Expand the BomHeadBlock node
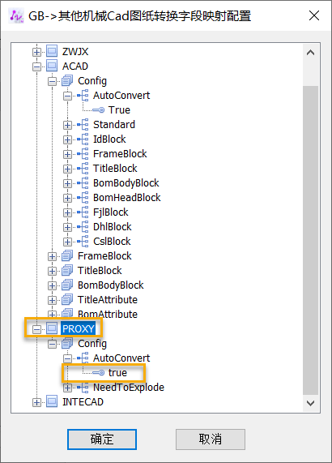The height and width of the screenshot is (463, 332). [x=67, y=198]
